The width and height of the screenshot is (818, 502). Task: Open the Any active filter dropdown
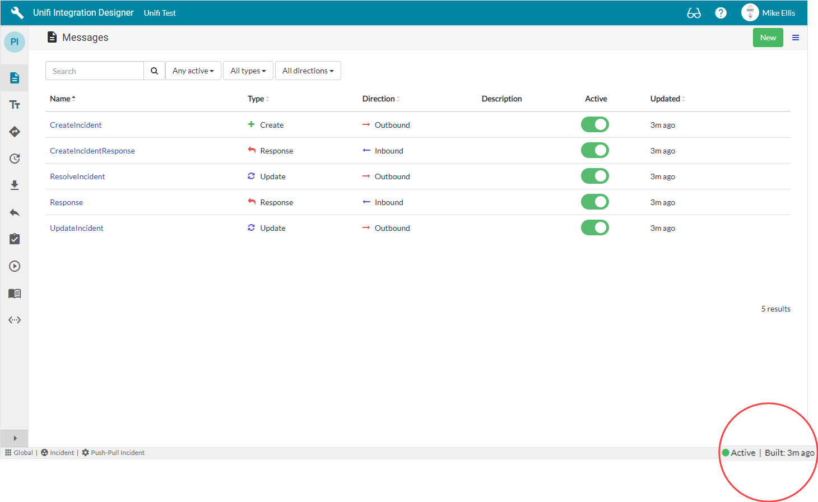193,71
